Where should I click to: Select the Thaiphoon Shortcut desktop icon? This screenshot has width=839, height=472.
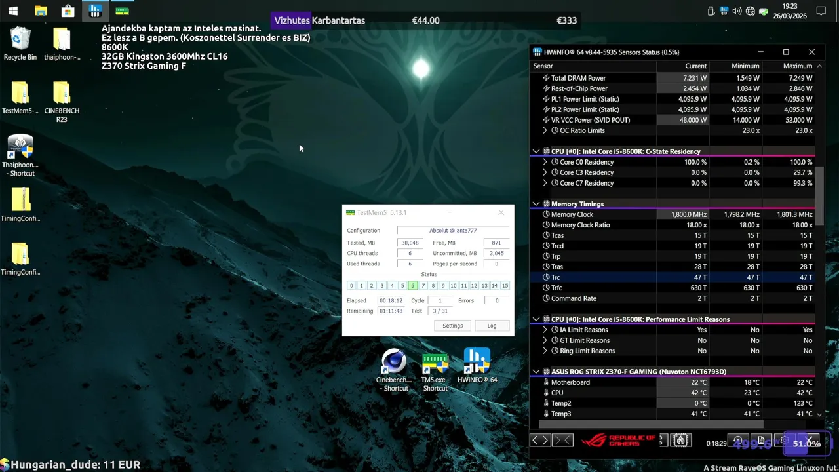click(x=20, y=156)
